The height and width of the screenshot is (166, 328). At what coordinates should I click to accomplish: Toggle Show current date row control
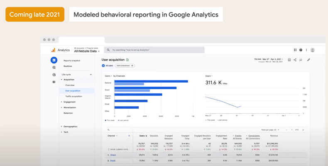click(118, 149)
